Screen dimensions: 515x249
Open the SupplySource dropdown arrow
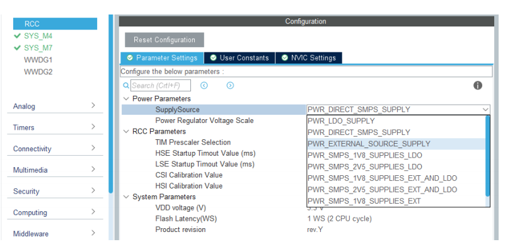coord(485,110)
